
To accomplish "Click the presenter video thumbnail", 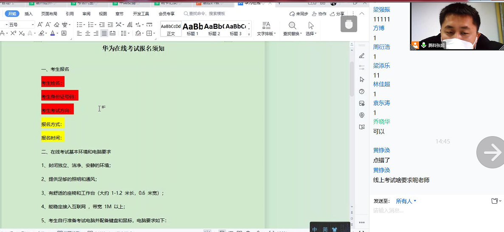I will [x=457, y=26].
